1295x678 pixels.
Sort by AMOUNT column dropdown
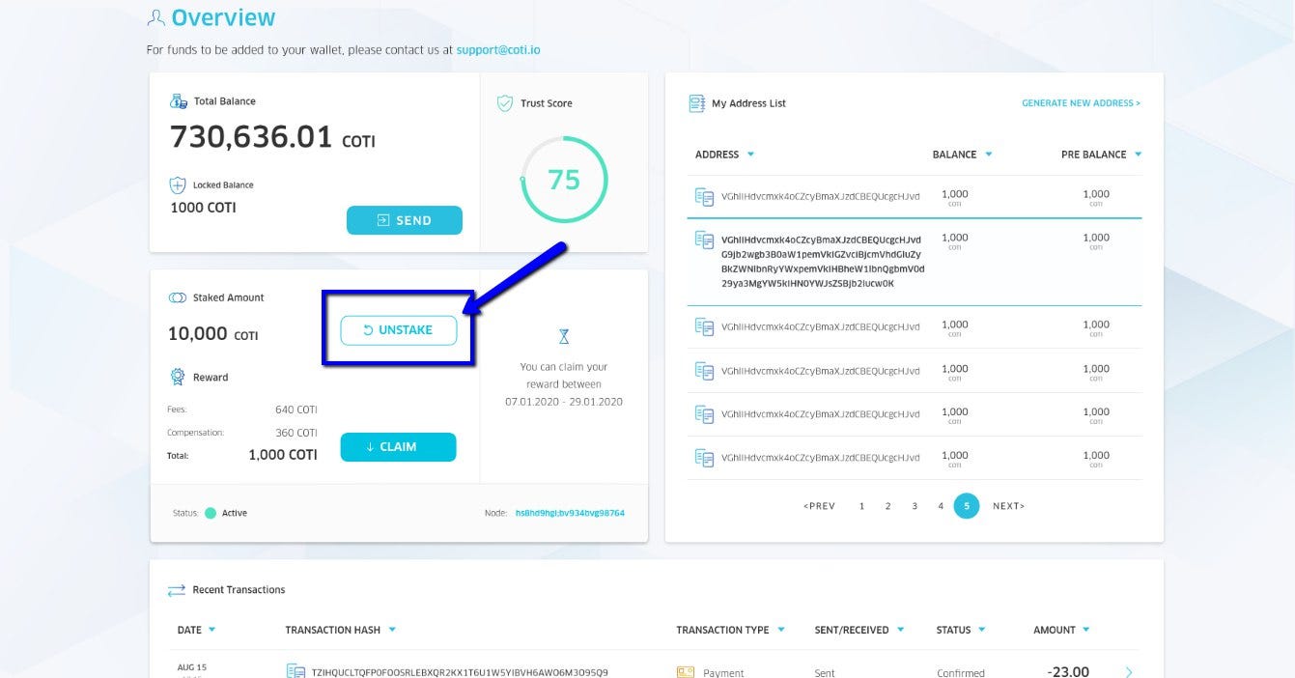pyautogui.click(x=1086, y=630)
